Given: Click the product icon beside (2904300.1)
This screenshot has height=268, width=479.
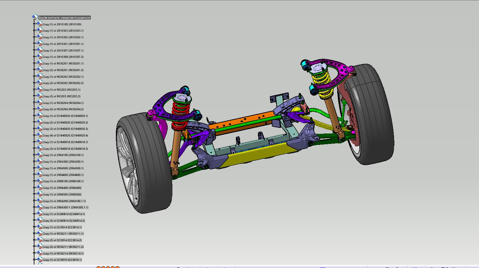Looking at the screenshot, I should click(40, 162).
